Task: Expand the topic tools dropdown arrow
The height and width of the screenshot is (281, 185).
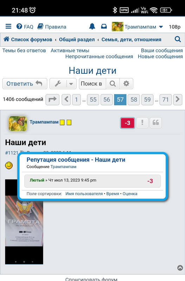Action: [x=71, y=84]
